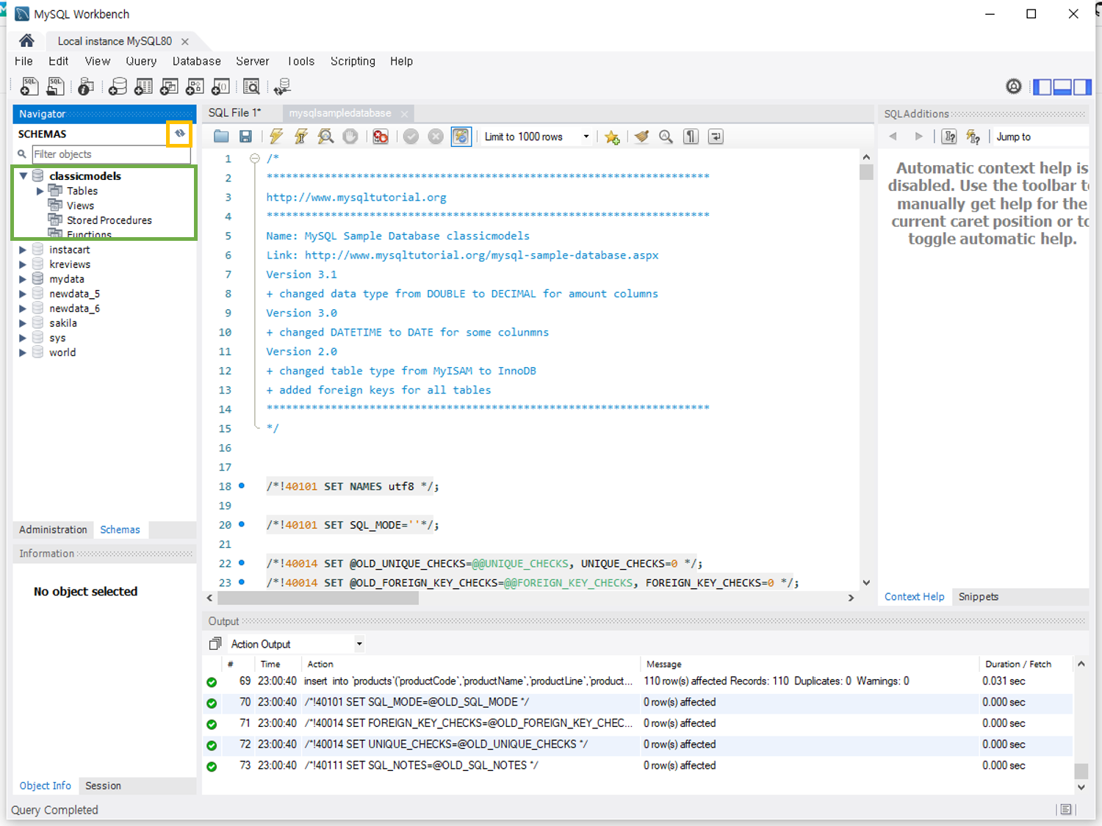Refresh the SCHEMAS list
Screen dimensions: 1102x826
pos(179,134)
